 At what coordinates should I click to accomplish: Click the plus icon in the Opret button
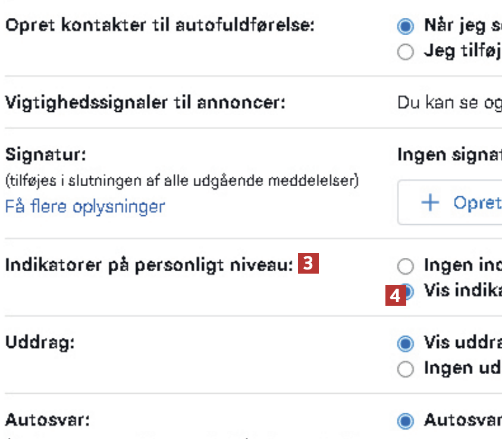point(429,203)
